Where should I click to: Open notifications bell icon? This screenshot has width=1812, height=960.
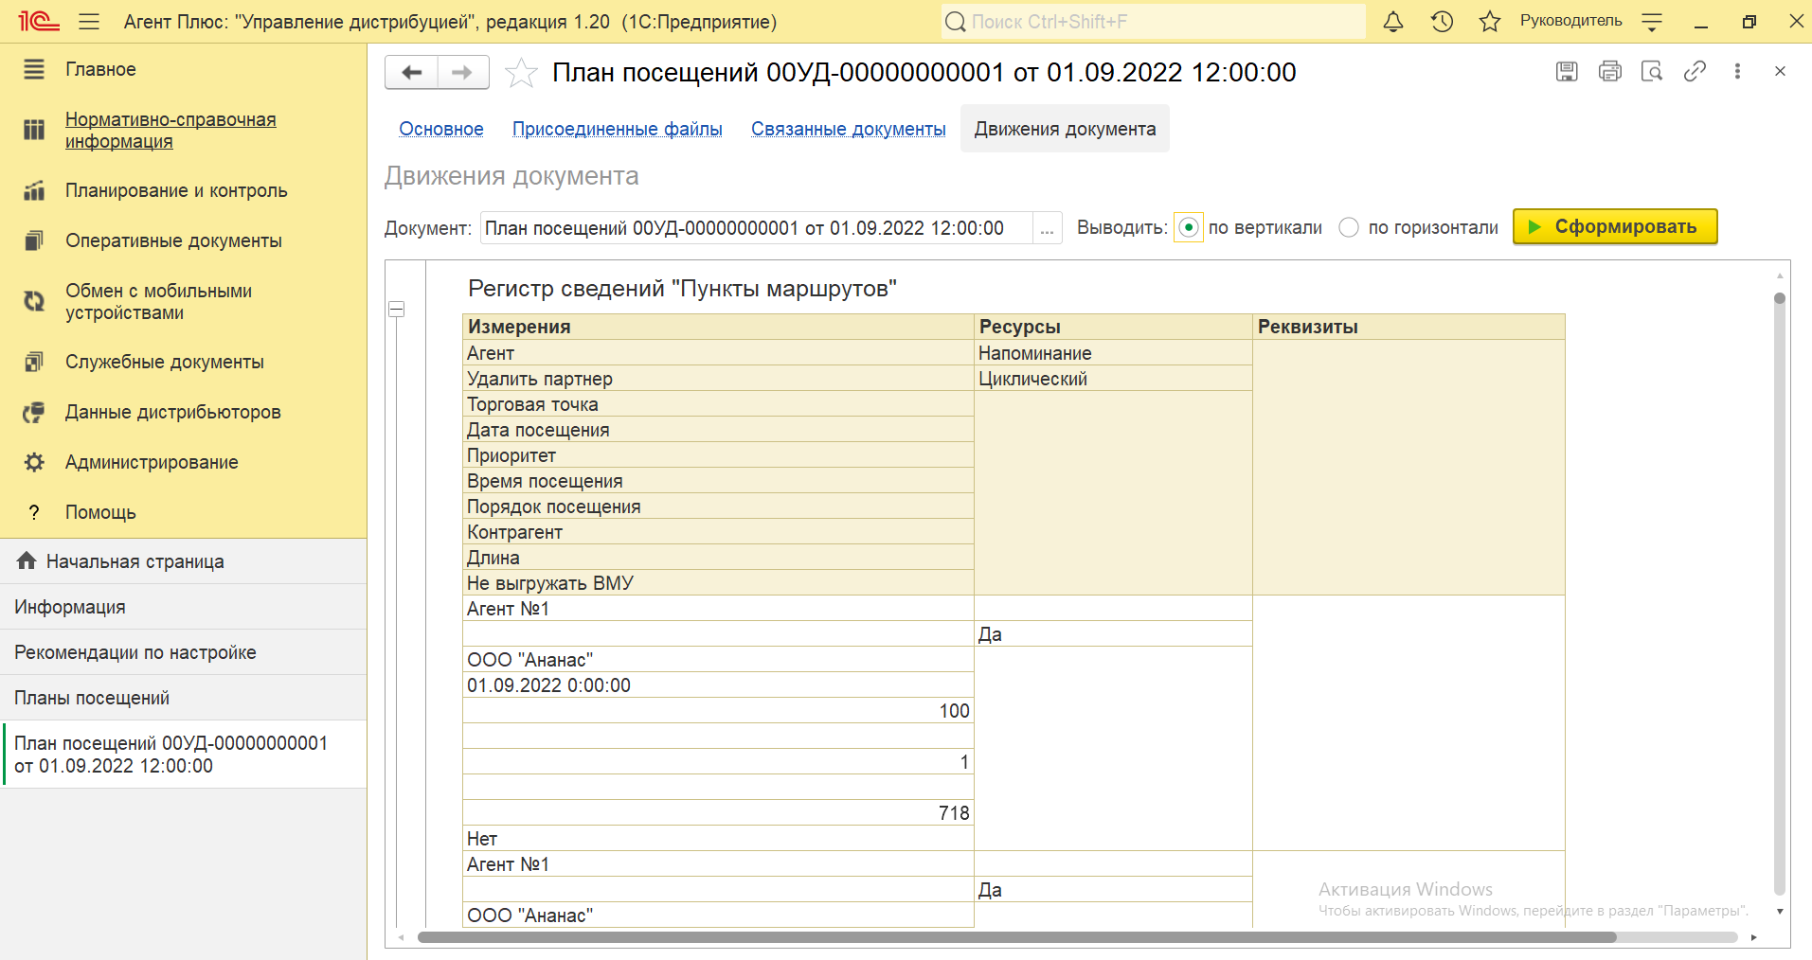[x=1392, y=22]
